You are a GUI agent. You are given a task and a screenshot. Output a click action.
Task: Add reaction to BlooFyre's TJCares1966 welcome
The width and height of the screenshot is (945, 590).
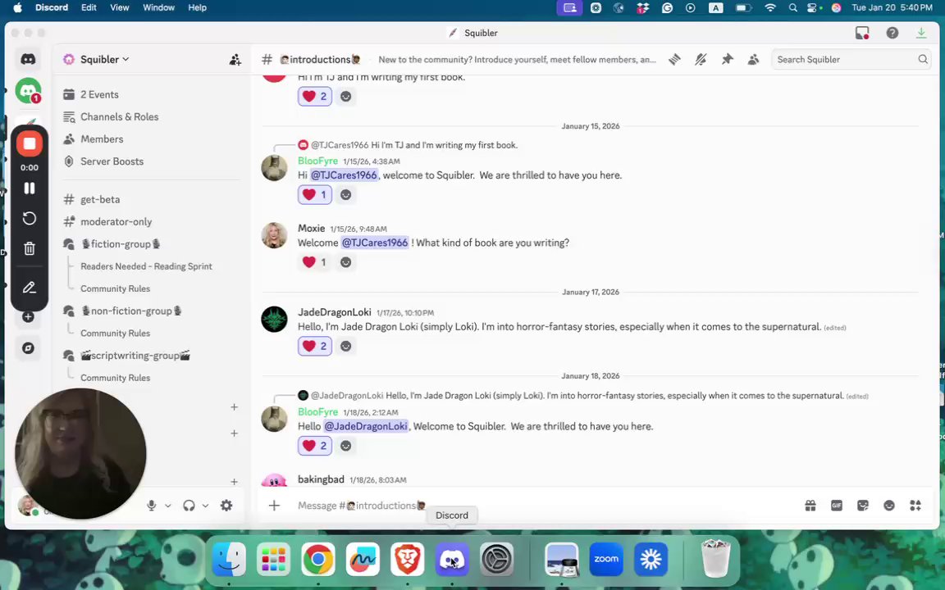345,194
